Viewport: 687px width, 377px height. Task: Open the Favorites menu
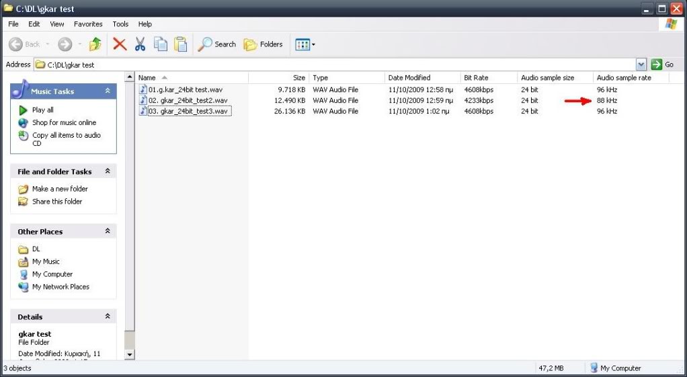(x=88, y=24)
